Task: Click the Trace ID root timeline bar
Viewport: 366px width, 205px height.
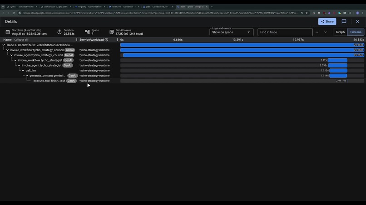Action: coord(242,45)
